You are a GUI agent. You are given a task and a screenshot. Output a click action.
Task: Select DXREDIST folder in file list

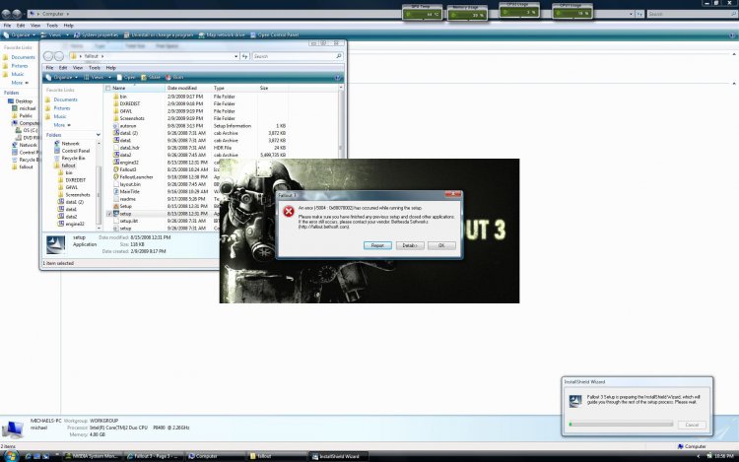[130, 103]
